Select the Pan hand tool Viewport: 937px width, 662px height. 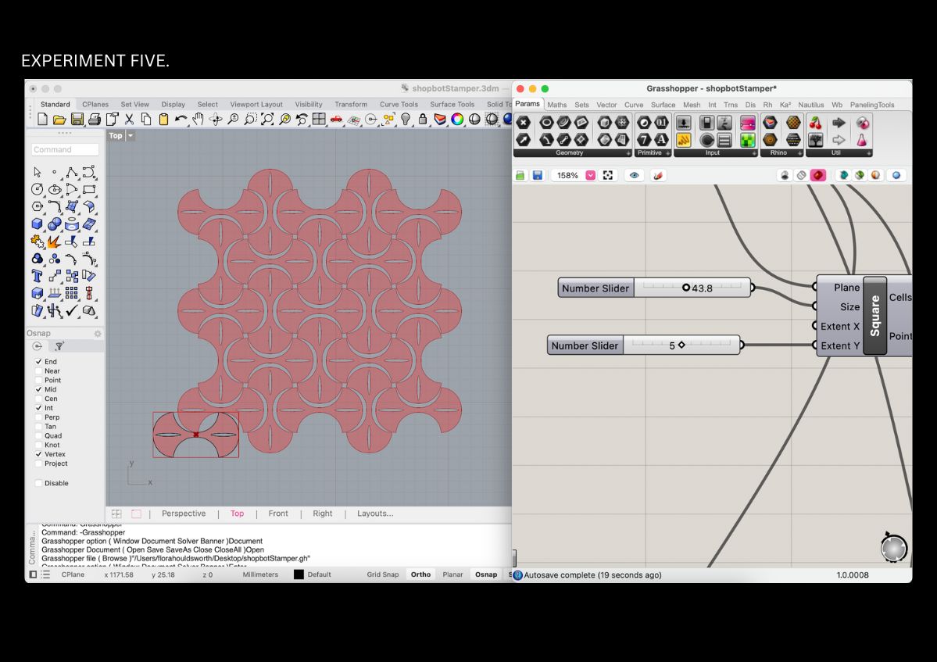198,120
